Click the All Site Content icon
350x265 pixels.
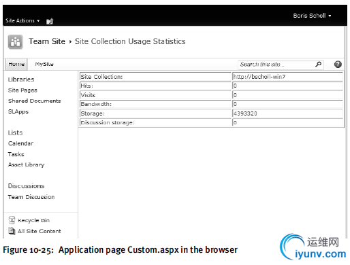pos(12,231)
